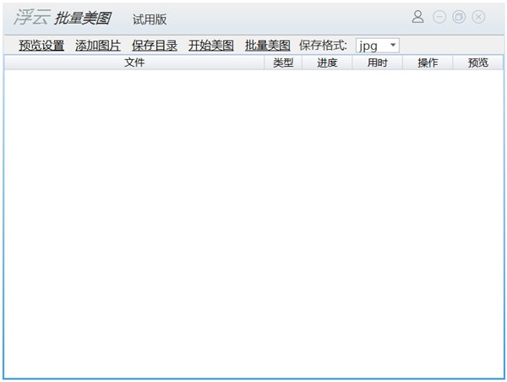Click the 试用版 trial label
This screenshot has height=382, width=507.
point(150,19)
